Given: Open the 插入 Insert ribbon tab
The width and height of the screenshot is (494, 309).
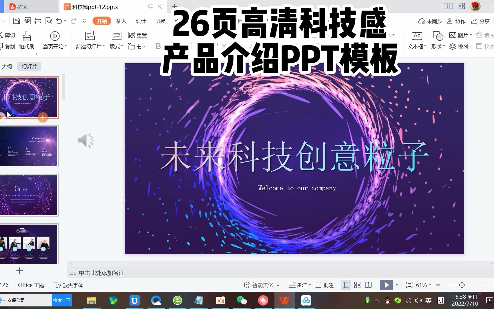Looking at the screenshot, I should click(121, 21).
